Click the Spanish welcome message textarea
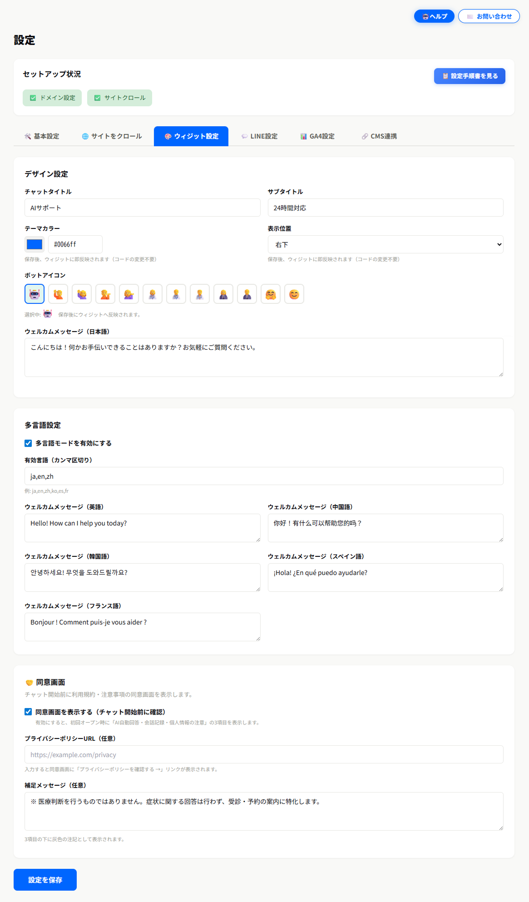The height and width of the screenshot is (902, 529). (386, 577)
